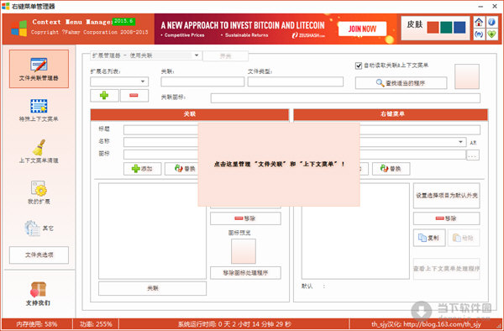Click the Remove (移除) button in the right-click menu panel
Image resolution: width=504 pixels, height=331 pixels.
pyautogui.click(x=446, y=218)
